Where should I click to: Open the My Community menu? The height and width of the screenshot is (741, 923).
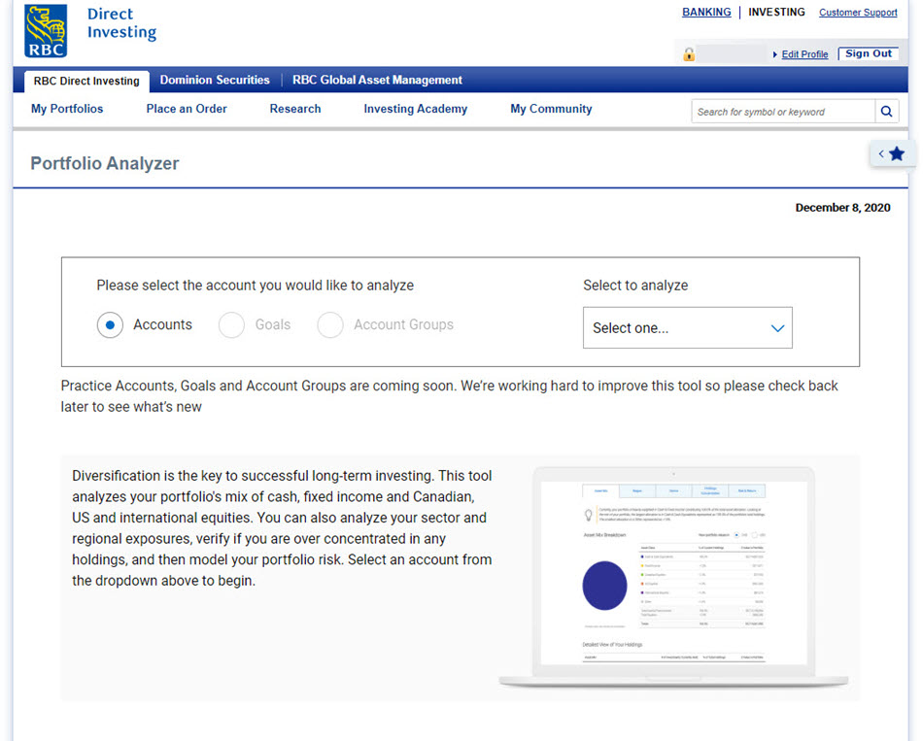(552, 109)
